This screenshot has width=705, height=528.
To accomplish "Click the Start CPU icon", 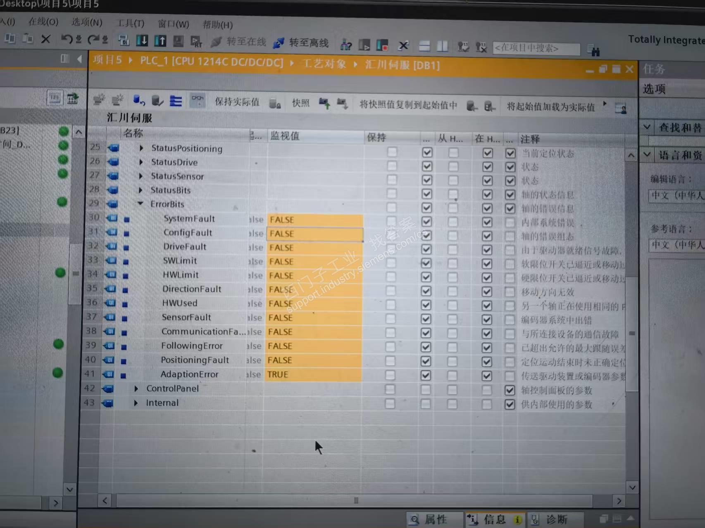I will pos(364,45).
